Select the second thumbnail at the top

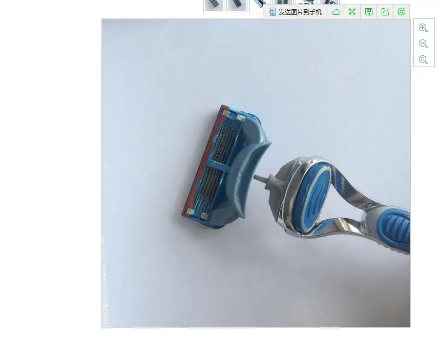(x=237, y=5)
